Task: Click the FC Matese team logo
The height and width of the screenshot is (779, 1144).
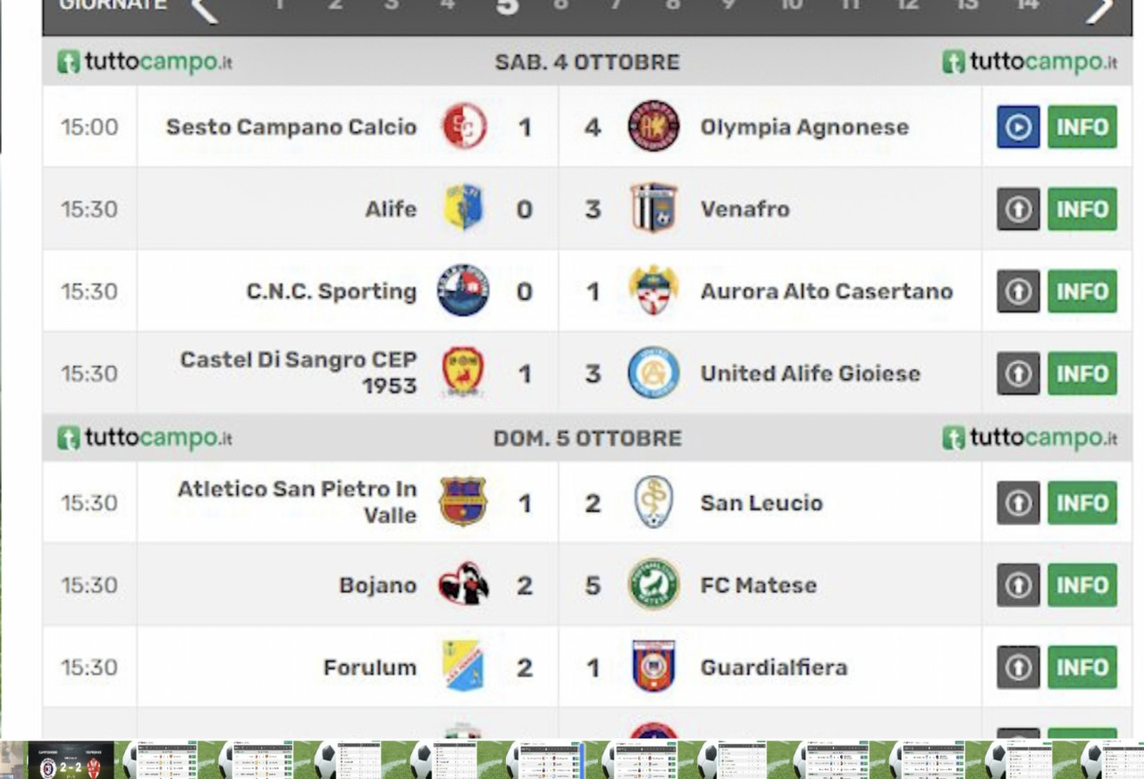Action: pos(653,584)
